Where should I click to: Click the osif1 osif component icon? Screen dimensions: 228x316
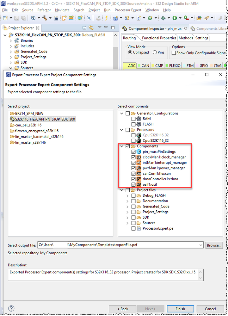pos(139,184)
